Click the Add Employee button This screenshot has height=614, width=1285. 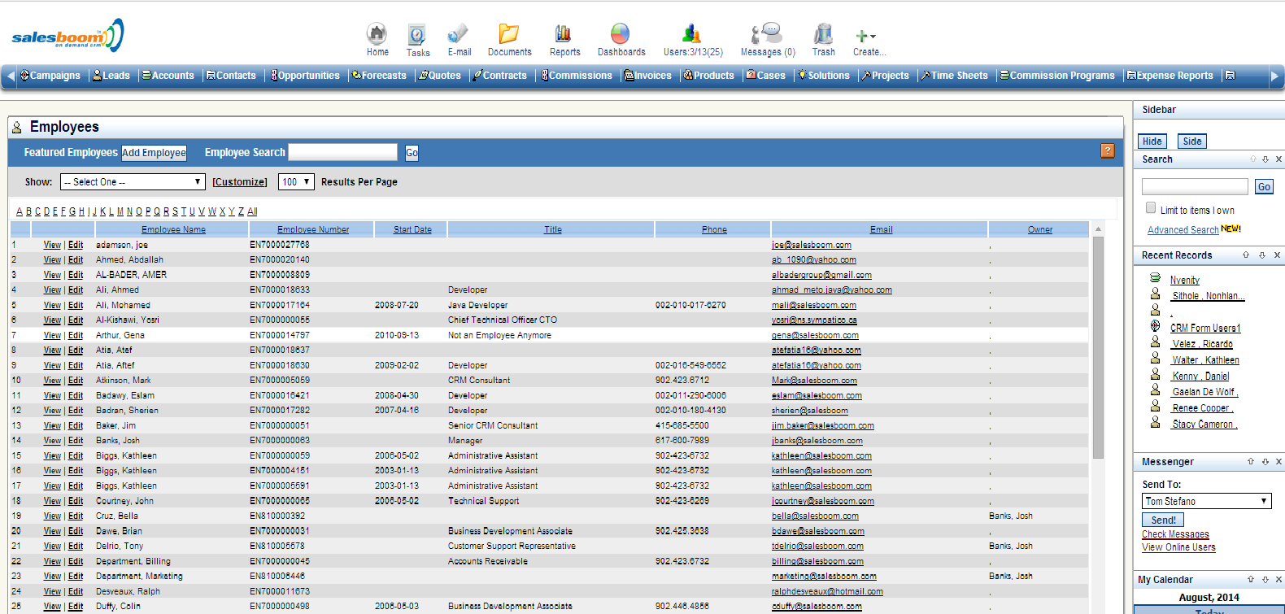coord(154,152)
